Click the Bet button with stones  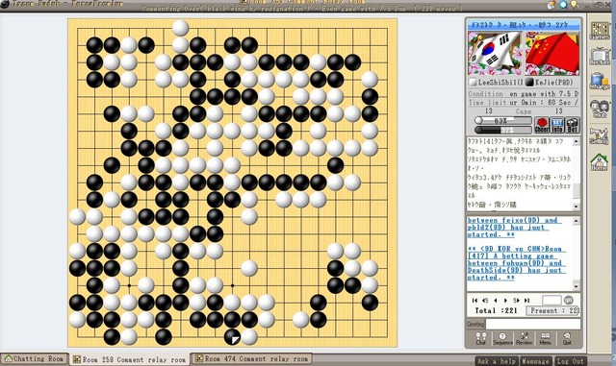pyautogui.click(x=573, y=125)
